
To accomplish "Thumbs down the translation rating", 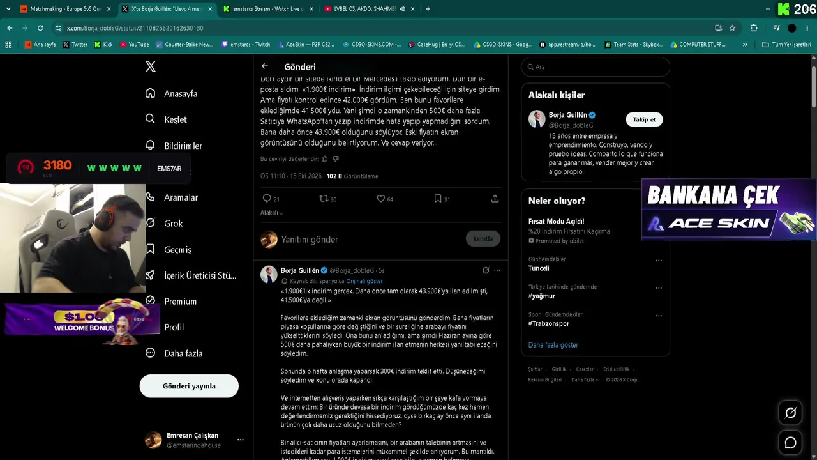I will tap(336, 158).
